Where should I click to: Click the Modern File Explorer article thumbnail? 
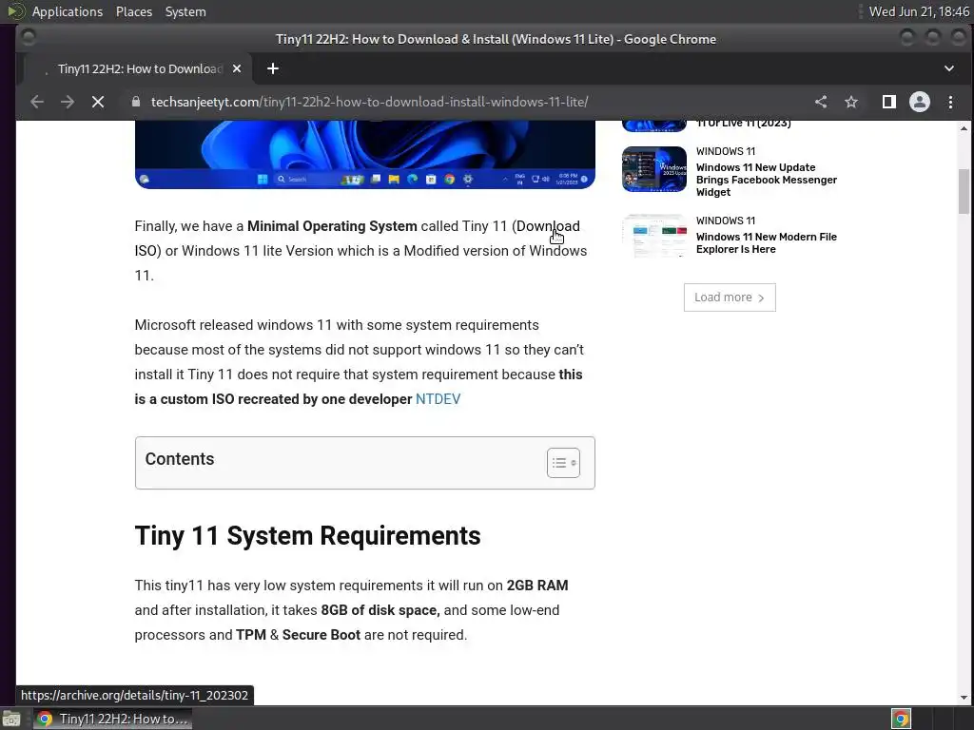[654, 237]
